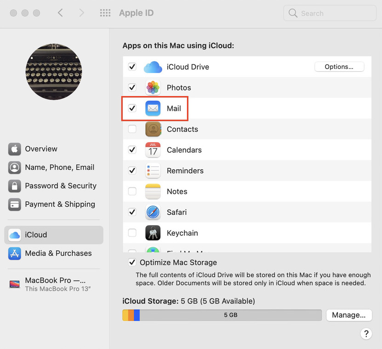This screenshot has height=349, width=382.
Task: Click into the Search field
Action: pos(330,13)
